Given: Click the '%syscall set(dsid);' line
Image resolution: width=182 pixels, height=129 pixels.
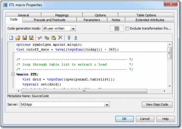Looking at the screenshot, I should [x=42, y=84].
